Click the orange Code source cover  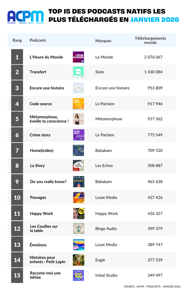(78, 104)
